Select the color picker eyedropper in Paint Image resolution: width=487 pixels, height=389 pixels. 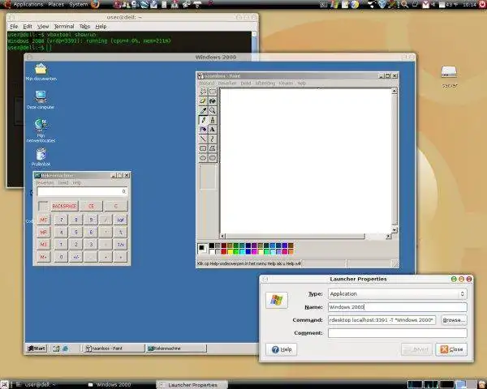tap(203, 110)
